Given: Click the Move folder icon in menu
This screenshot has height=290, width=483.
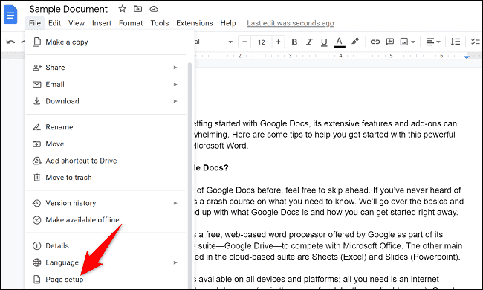Looking at the screenshot, I should [36, 144].
